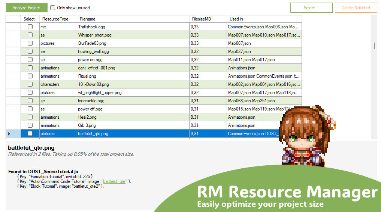Select the Thrillshock.ogg filename cell
This screenshot has width=381, height=212.
[x=133, y=27]
